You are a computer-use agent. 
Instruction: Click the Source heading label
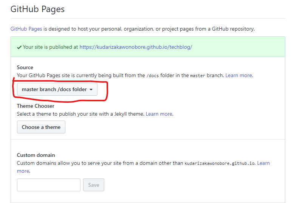click(x=25, y=67)
